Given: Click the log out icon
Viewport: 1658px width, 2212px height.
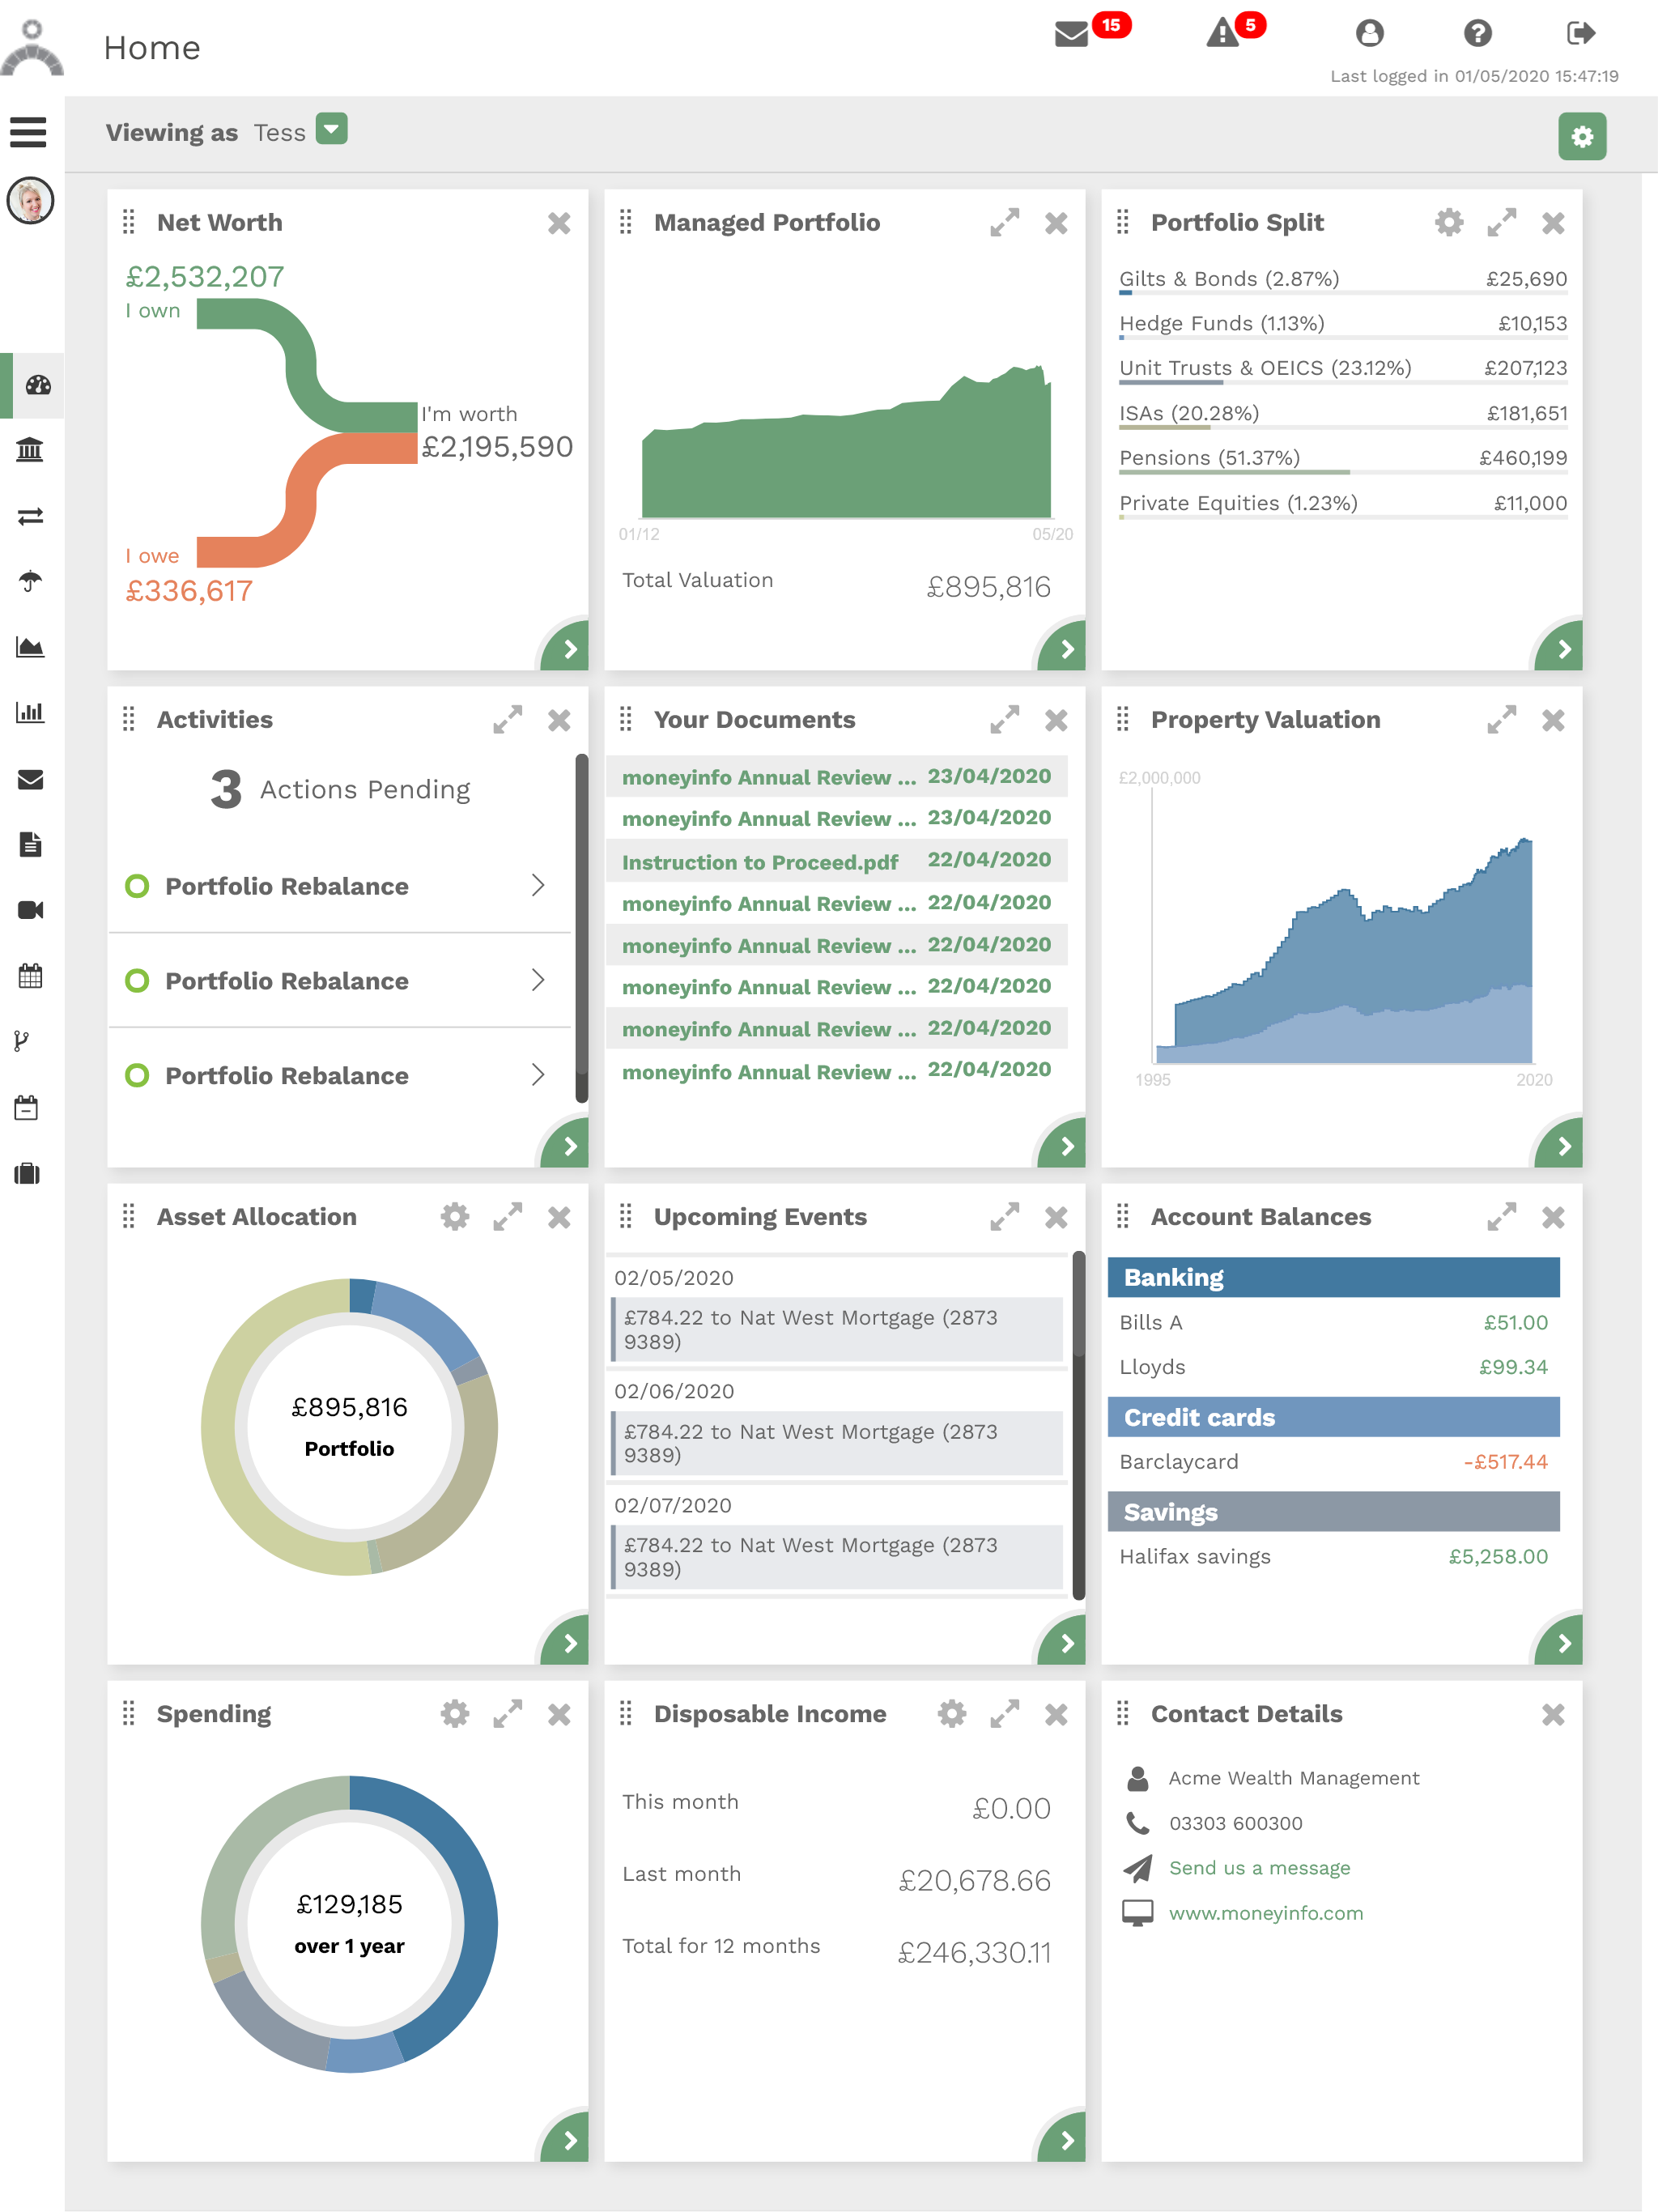Looking at the screenshot, I should 1580,33.
